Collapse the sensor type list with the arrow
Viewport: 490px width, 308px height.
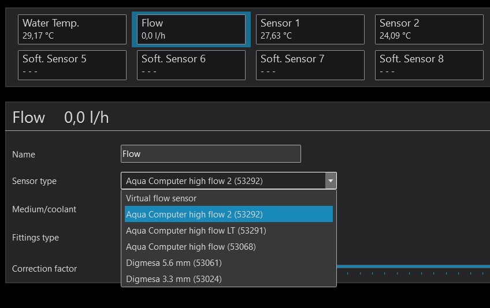[331, 181]
